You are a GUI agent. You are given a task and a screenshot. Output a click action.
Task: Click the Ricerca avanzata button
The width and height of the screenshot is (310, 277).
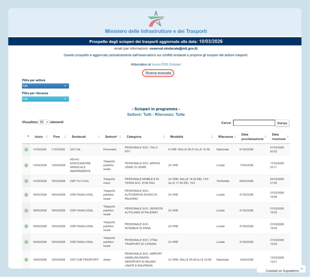coord(158,73)
